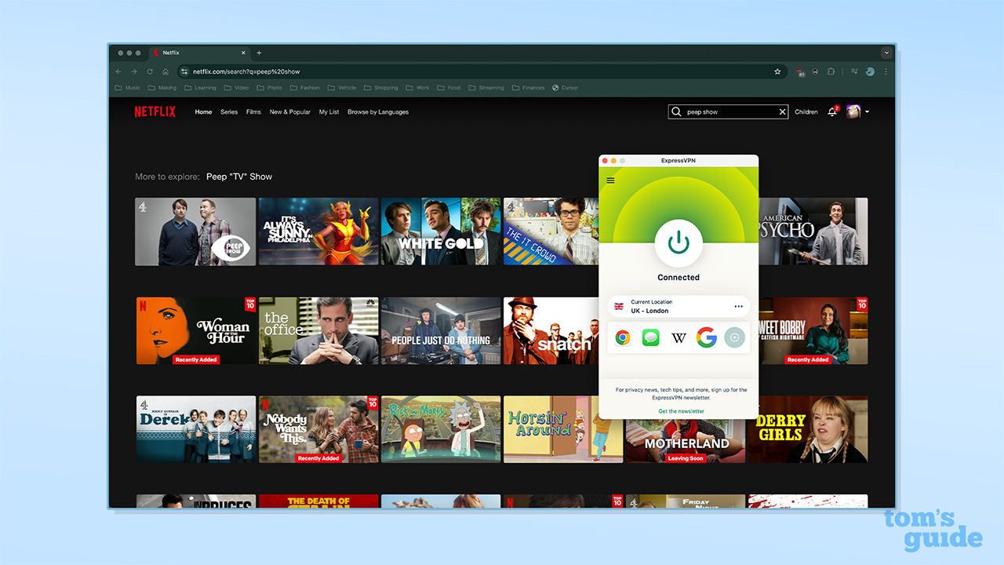Bookmark this page with the star icon

pyautogui.click(x=777, y=71)
